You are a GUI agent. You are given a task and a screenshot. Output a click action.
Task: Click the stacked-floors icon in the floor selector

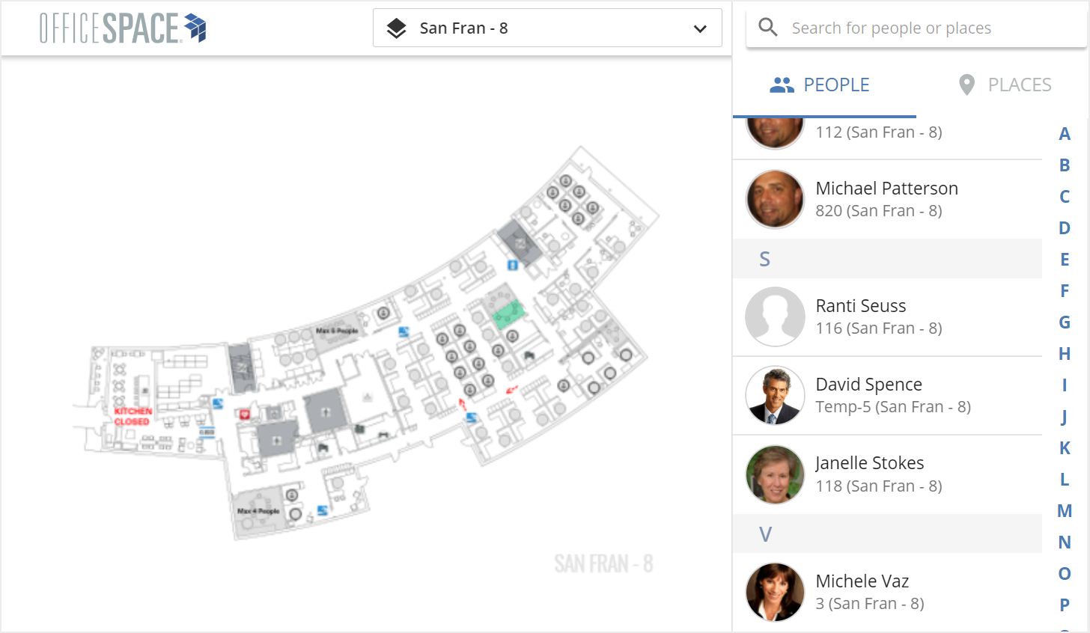coord(398,28)
